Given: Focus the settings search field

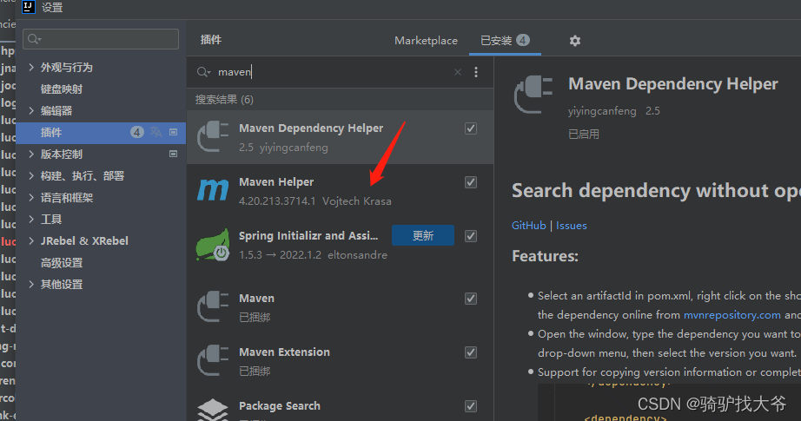Looking at the screenshot, I should (x=101, y=39).
